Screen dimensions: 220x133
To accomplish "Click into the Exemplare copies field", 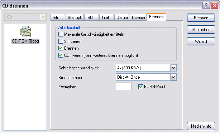I will (x=124, y=86).
